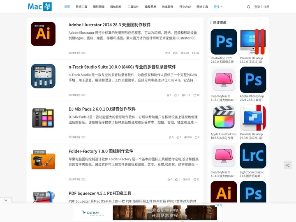This screenshot has height=222, width=296.
Task: Collapse the bottom-left chevron panel
Action: coord(6,200)
